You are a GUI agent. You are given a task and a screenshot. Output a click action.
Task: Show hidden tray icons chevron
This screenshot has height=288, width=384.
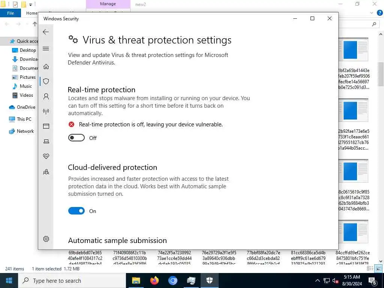pyautogui.click(x=317, y=280)
